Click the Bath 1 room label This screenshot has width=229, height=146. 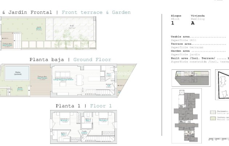(64, 135)
